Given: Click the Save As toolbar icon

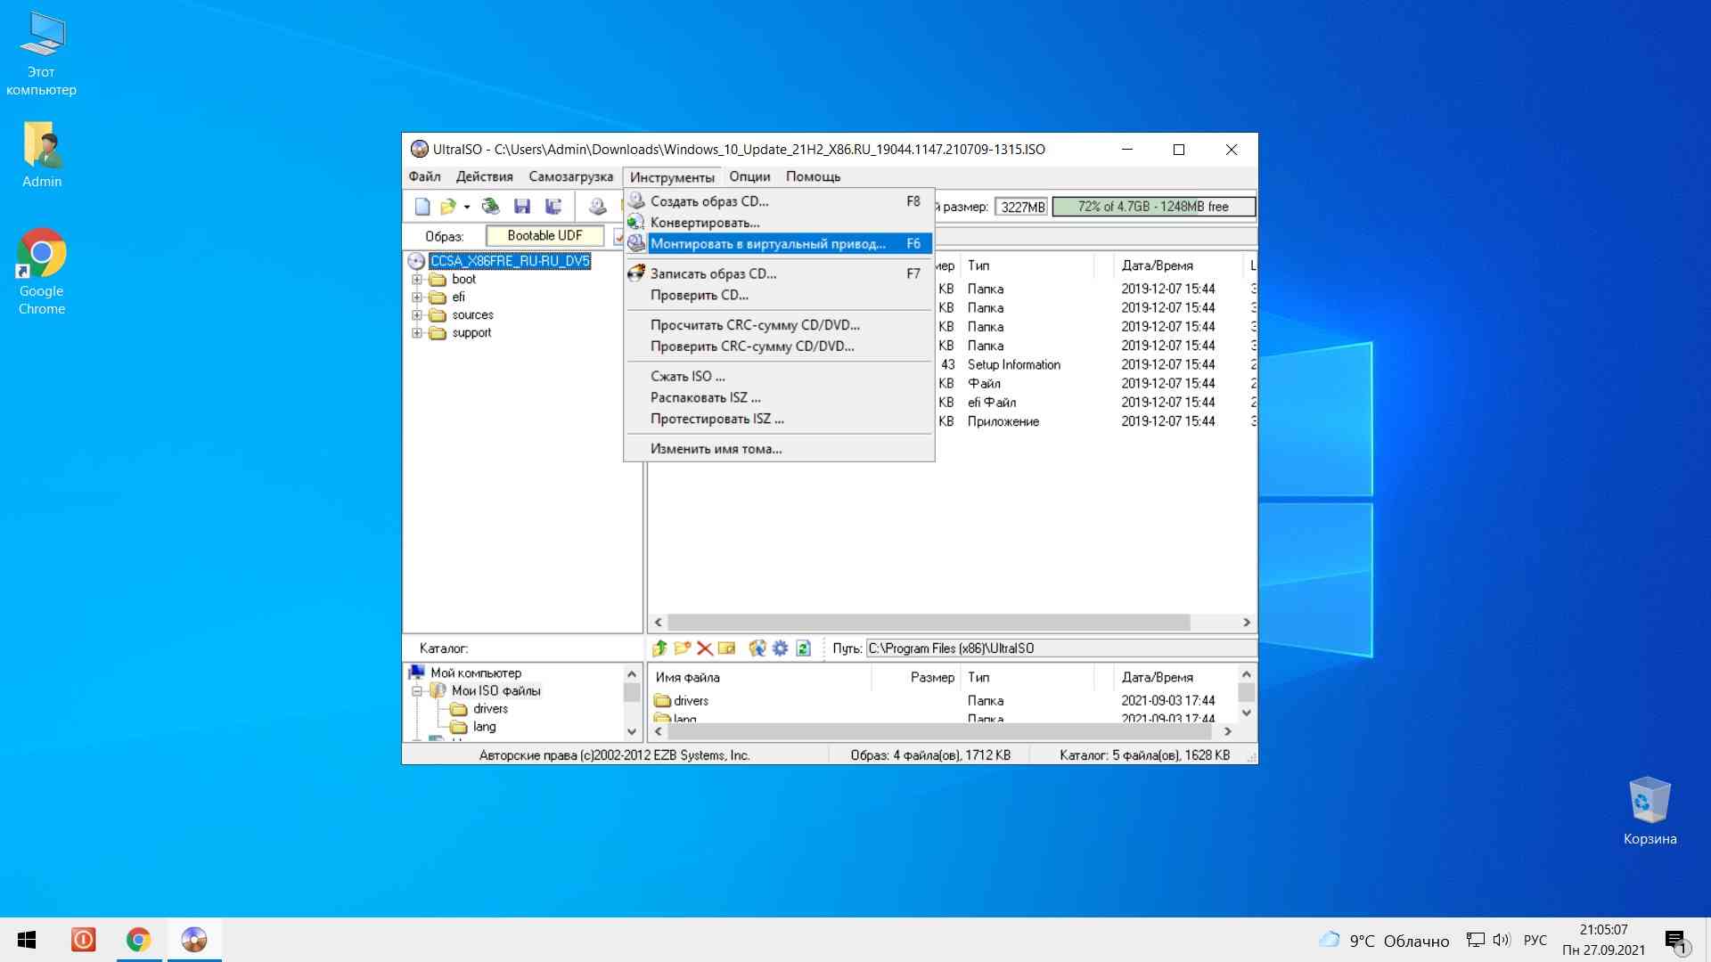Looking at the screenshot, I should [553, 207].
